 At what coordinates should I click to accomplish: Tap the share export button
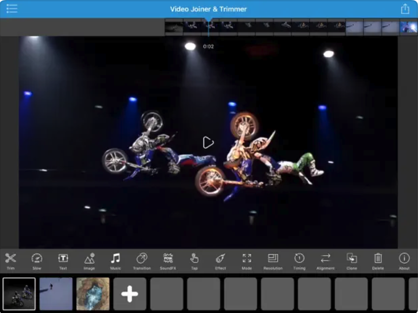pyautogui.click(x=405, y=9)
